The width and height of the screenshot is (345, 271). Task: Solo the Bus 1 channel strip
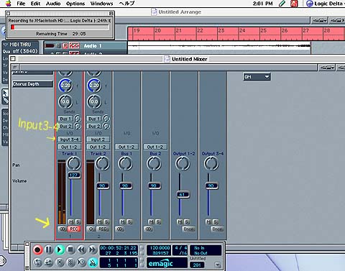point(129,222)
